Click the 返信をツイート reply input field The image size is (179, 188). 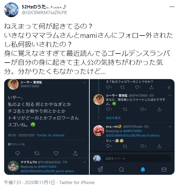tap(137, 159)
